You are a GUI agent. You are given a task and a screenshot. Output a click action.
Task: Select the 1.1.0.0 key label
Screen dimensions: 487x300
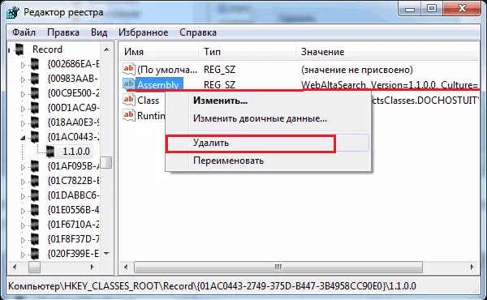click(x=76, y=152)
